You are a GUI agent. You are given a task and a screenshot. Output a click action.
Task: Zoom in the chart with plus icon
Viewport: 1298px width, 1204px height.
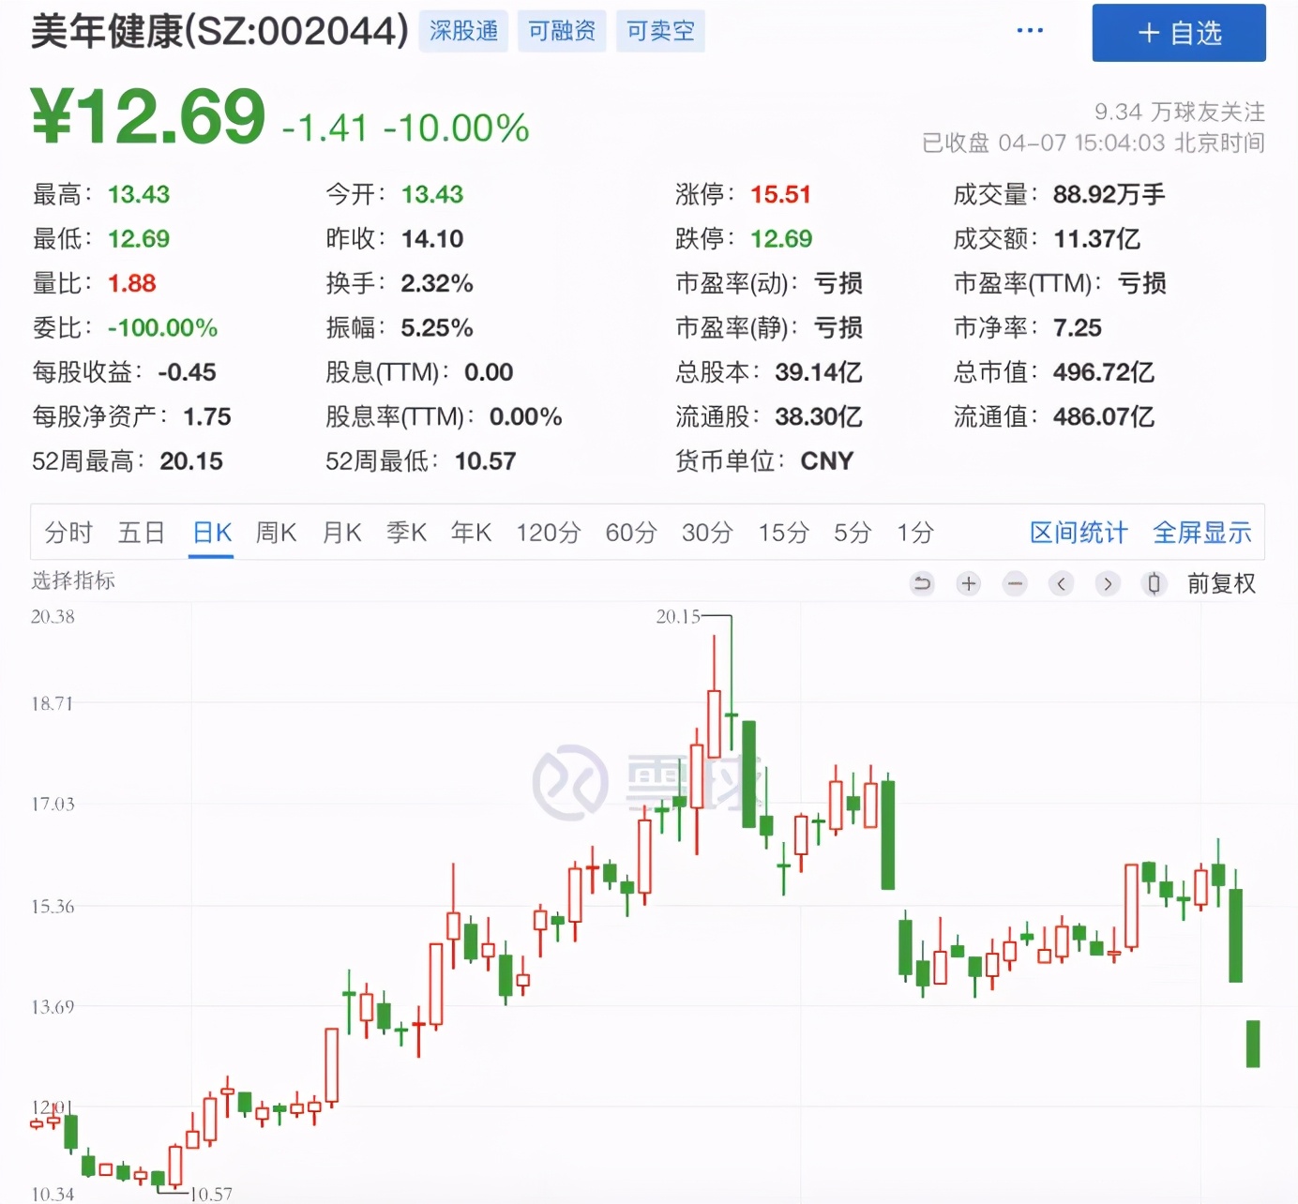[x=969, y=583]
